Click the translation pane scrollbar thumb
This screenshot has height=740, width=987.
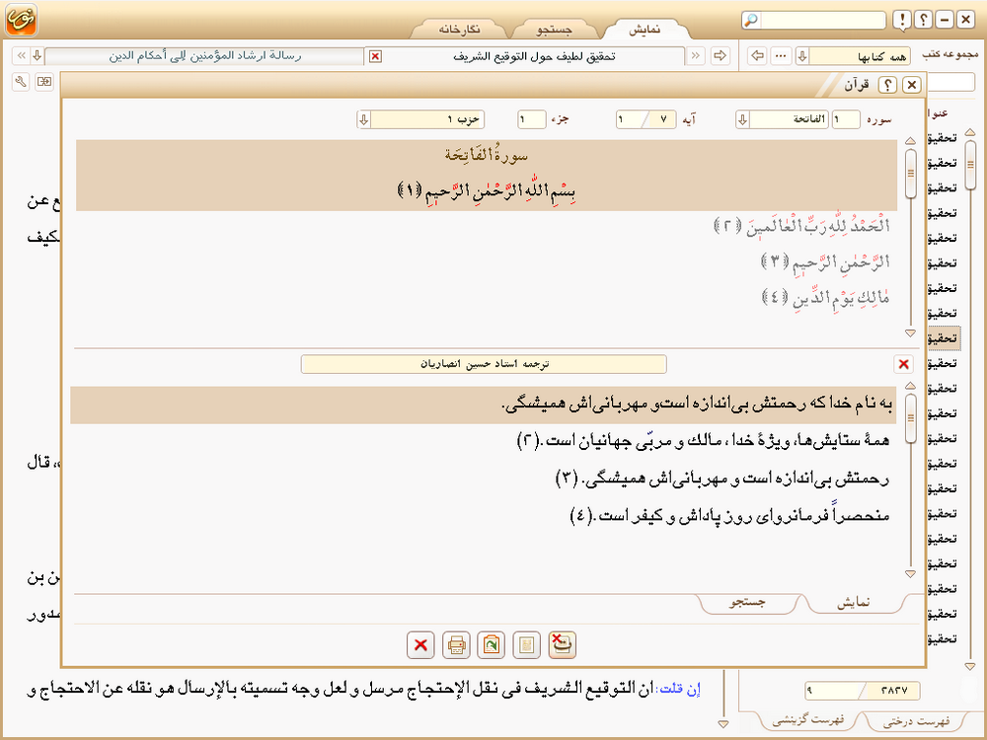(911, 418)
